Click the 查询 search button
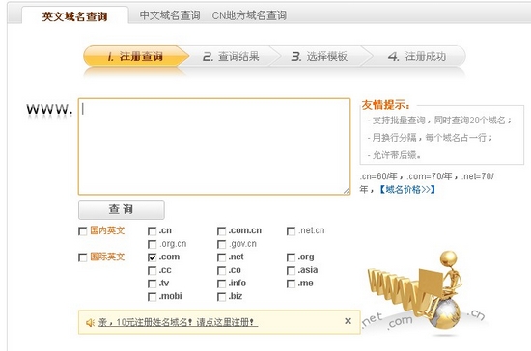The image size is (531, 351). 122,209
